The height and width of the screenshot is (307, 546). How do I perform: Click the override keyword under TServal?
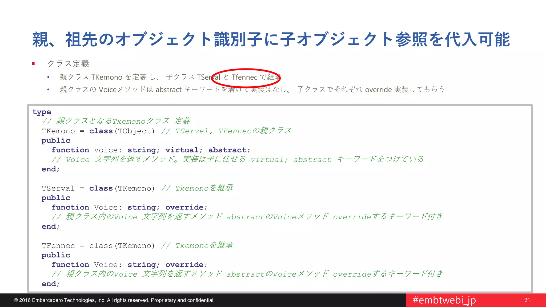click(x=184, y=207)
